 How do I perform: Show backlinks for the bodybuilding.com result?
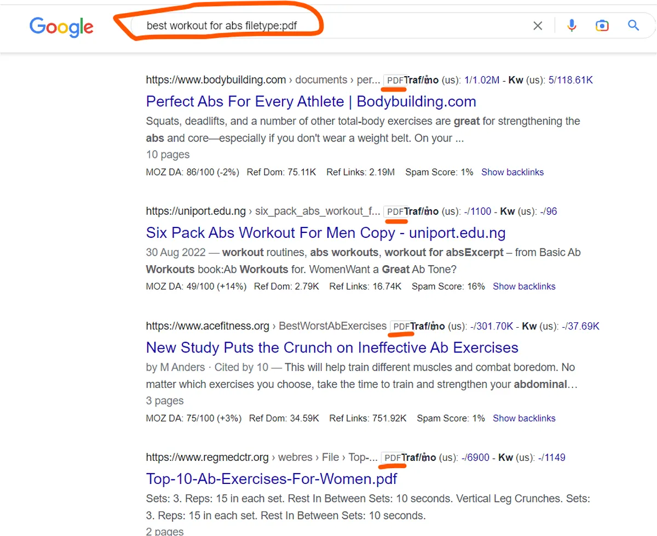point(512,172)
